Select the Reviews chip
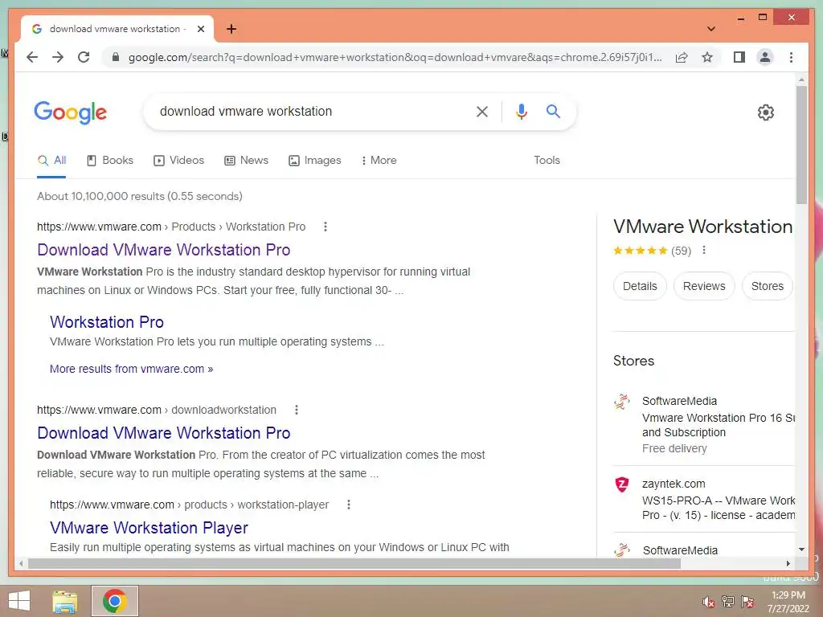Image resolution: width=823 pixels, height=617 pixels. pyautogui.click(x=704, y=286)
